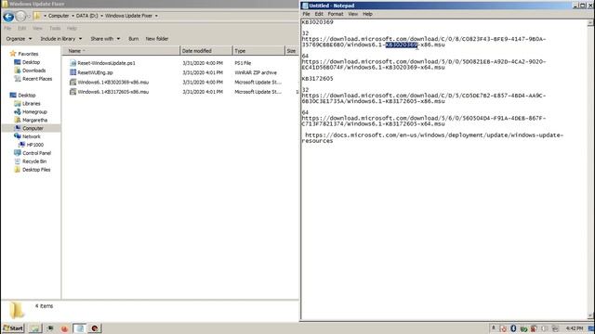Open the Organize dropdown

click(x=19, y=39)
